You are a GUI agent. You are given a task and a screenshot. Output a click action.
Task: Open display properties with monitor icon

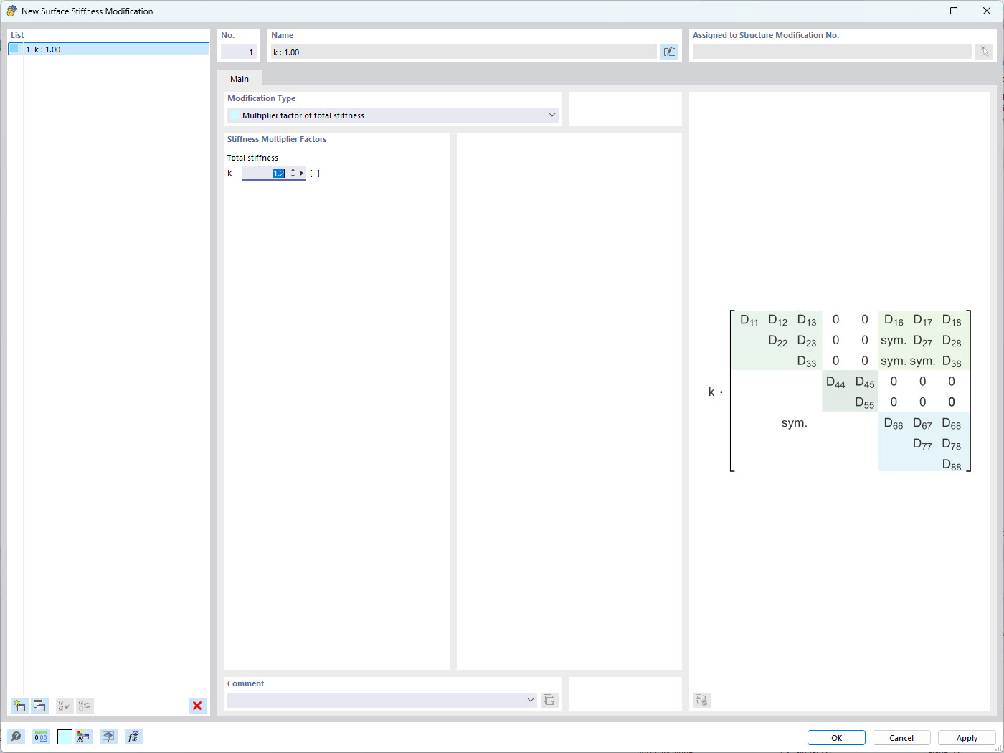coord(108,737)
